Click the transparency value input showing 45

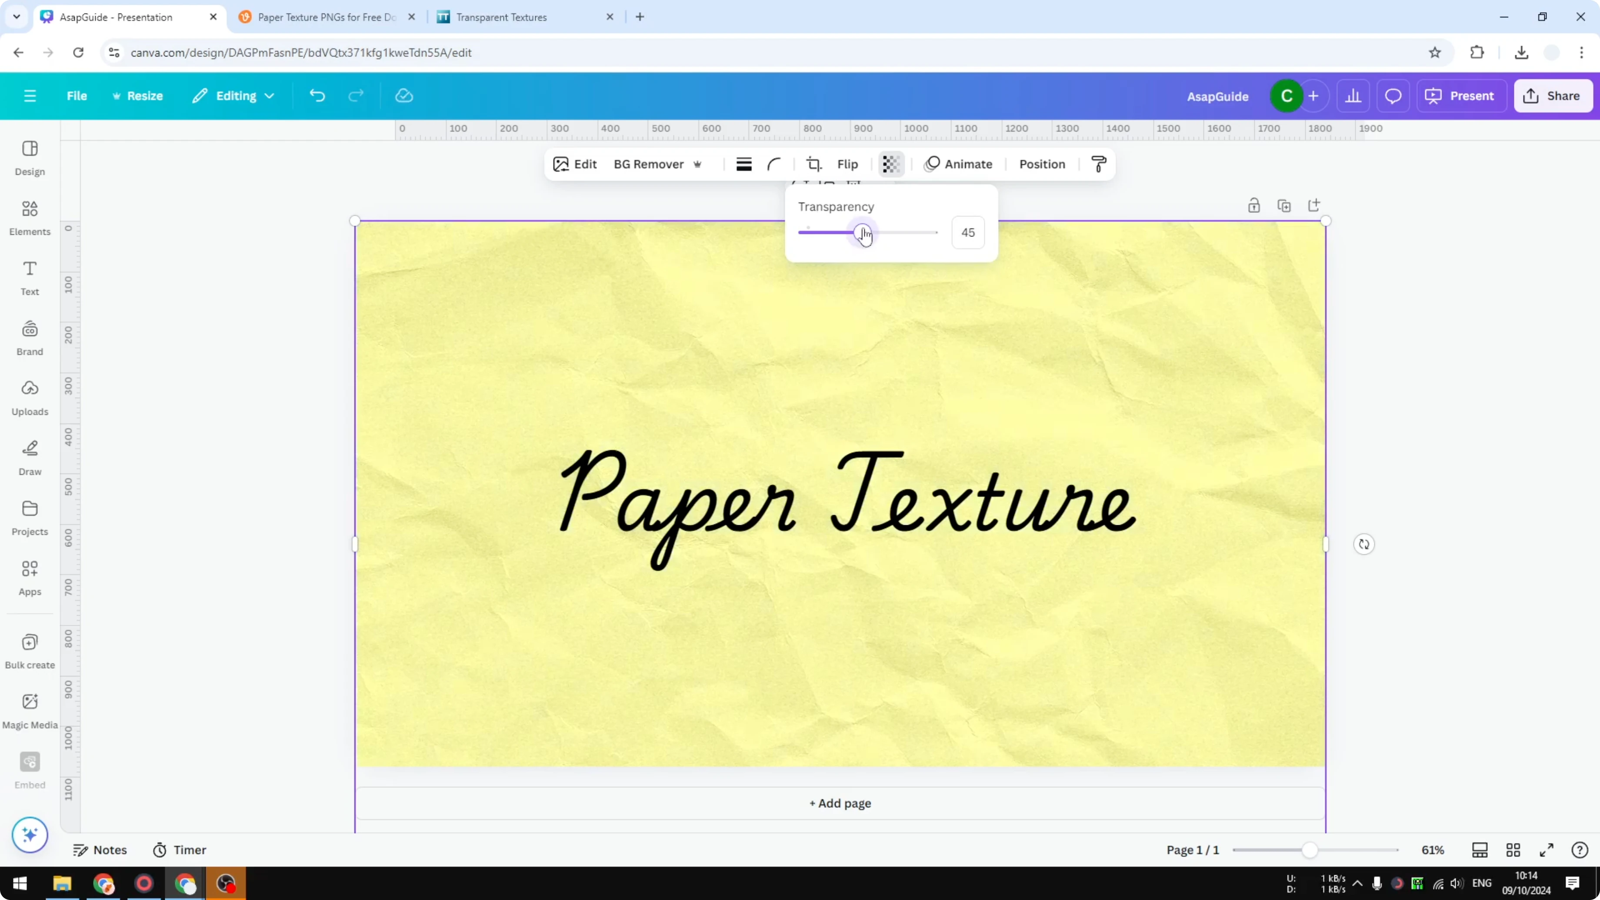tap(968, 232)
